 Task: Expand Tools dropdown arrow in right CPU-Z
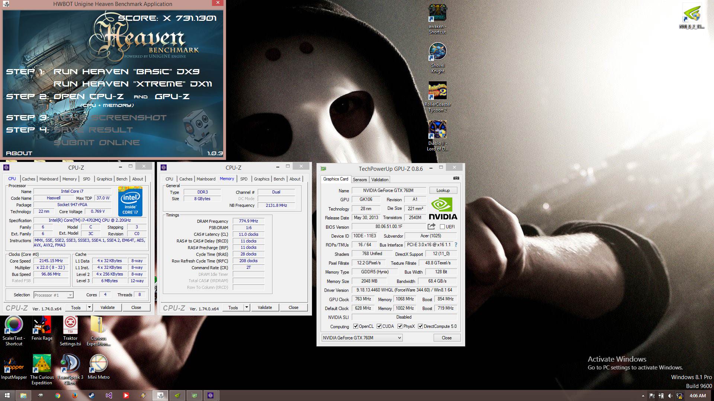pyautogui.click(x=247, y=307)
